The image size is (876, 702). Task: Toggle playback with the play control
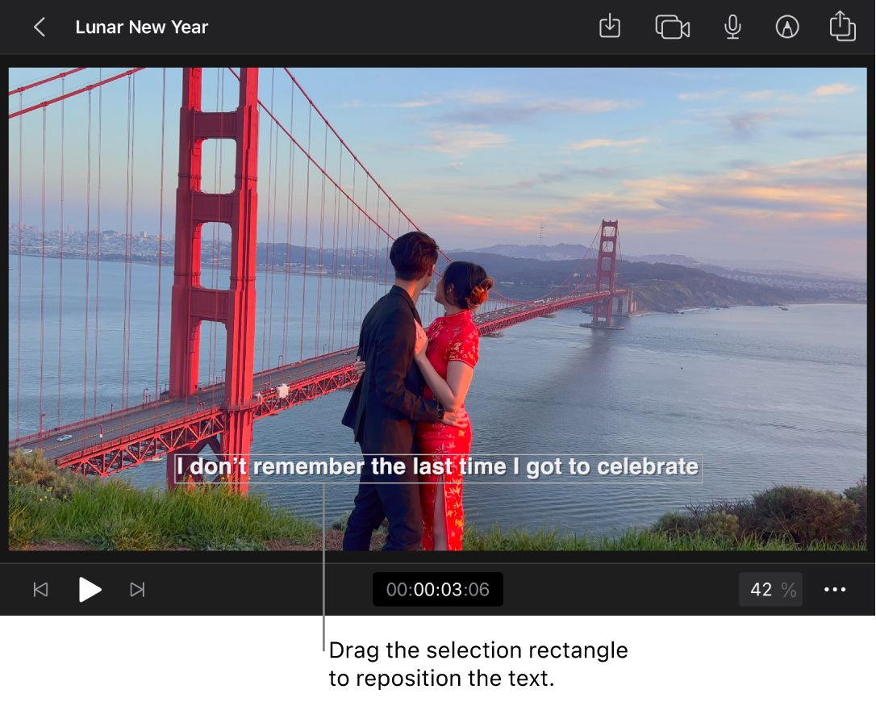[x=90, y=589]
